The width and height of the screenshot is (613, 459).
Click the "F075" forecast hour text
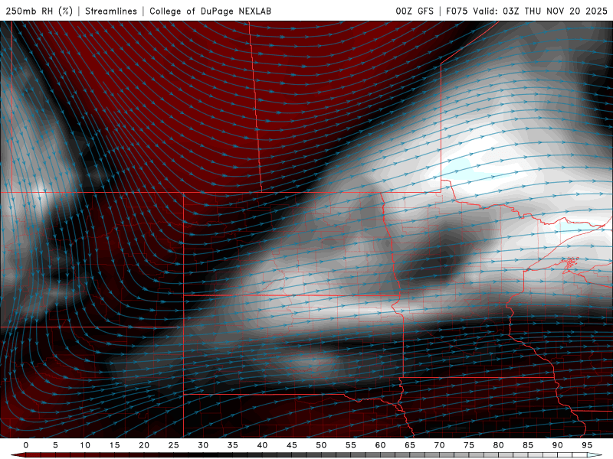click(457, 11)
